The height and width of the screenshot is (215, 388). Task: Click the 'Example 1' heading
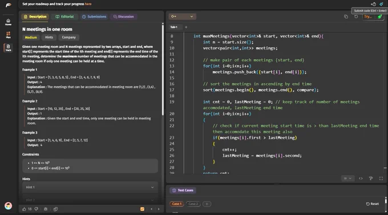(30, 70)
